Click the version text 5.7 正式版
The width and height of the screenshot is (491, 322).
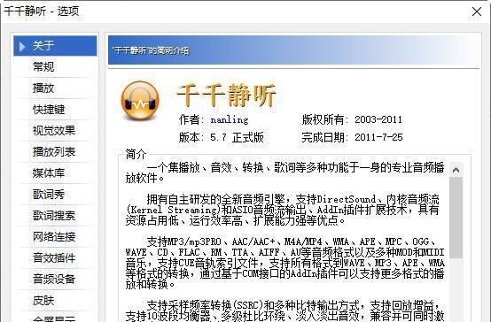pyautogui.click(x=237, y=137)
